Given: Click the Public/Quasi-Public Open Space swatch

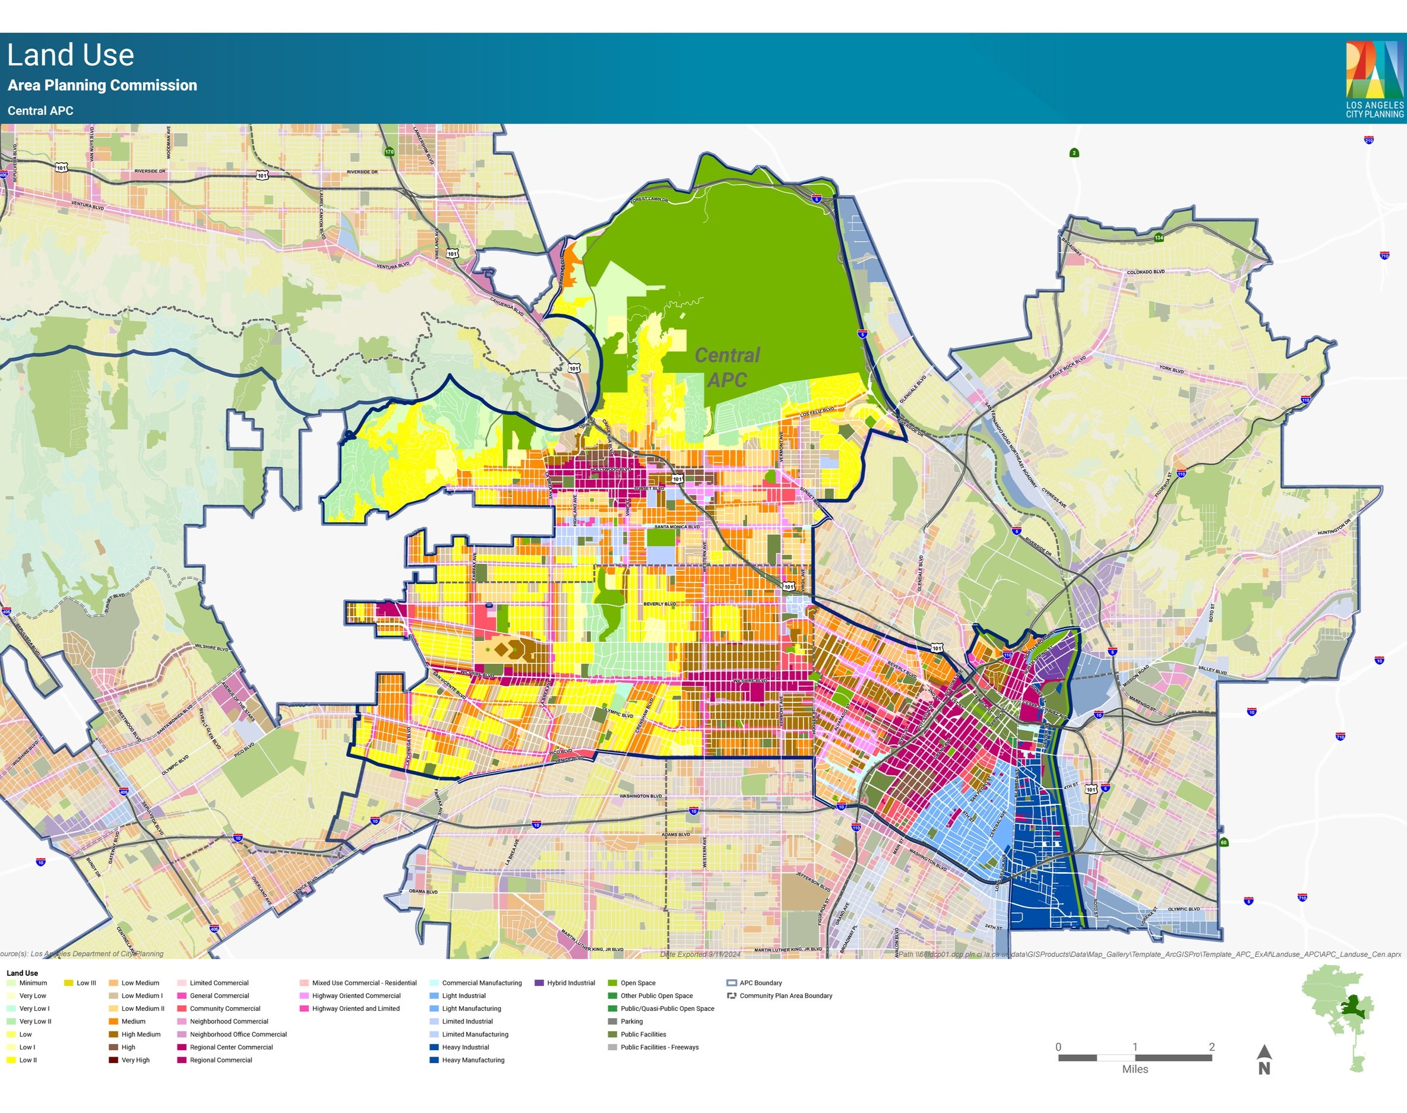Looking at the screenshot, I should (612, 1009).
